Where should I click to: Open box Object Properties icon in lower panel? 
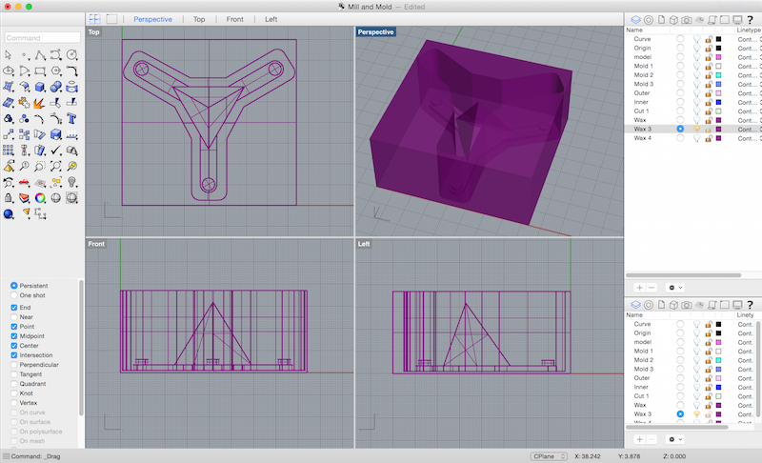(673, 305)
